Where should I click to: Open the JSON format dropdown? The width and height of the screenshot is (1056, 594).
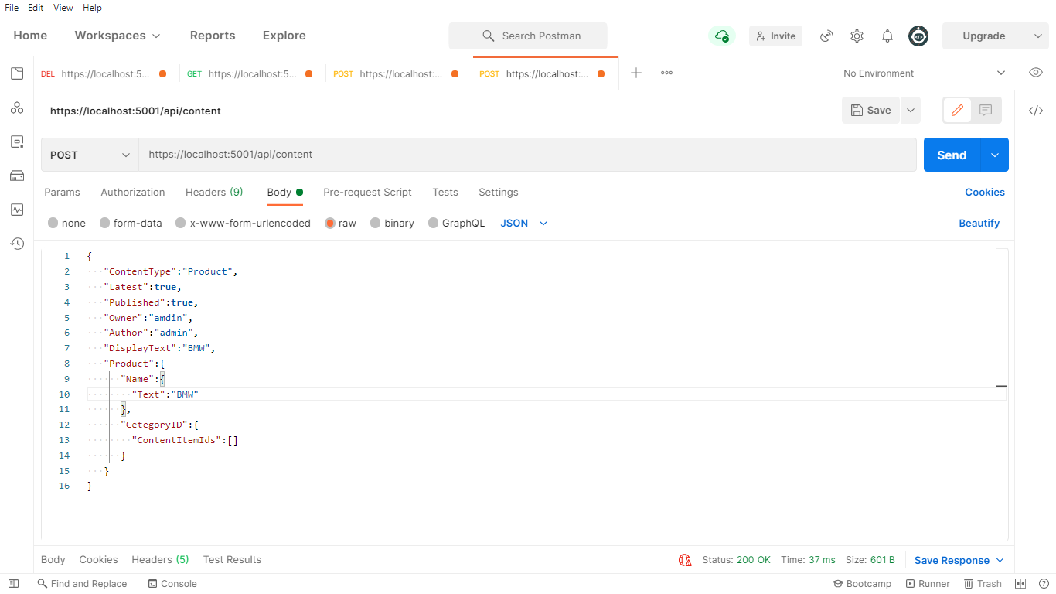524,223
